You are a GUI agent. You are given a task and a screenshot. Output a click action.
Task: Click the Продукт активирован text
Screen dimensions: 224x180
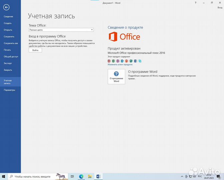124,48
